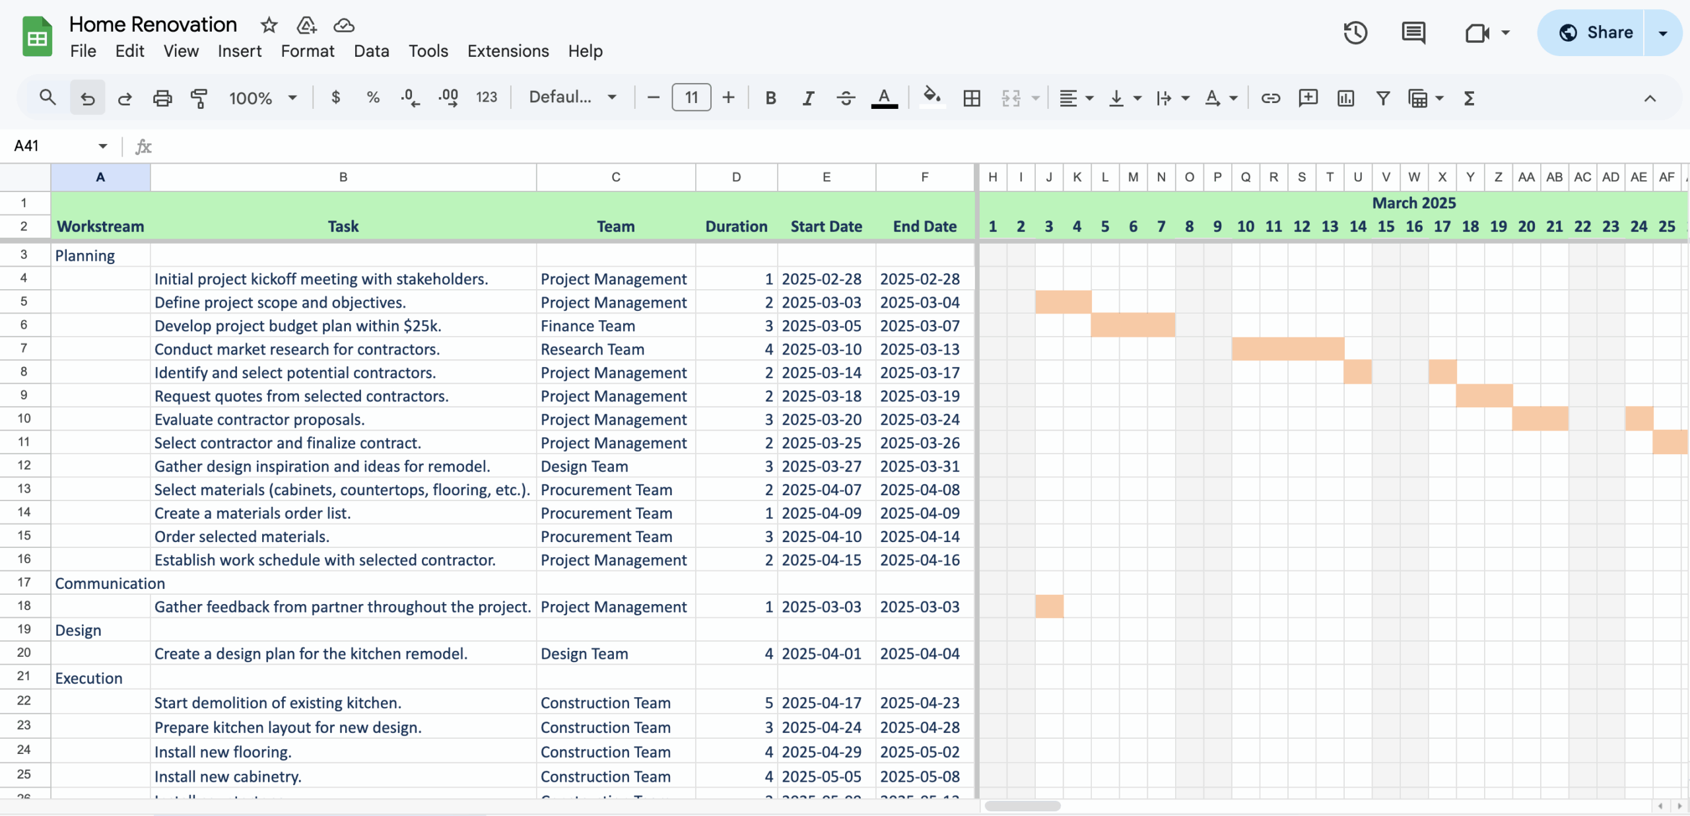Toggle bold formatting
This screenshot has width=1690, height=816.
pyautogui.click(x=770, y=98)
